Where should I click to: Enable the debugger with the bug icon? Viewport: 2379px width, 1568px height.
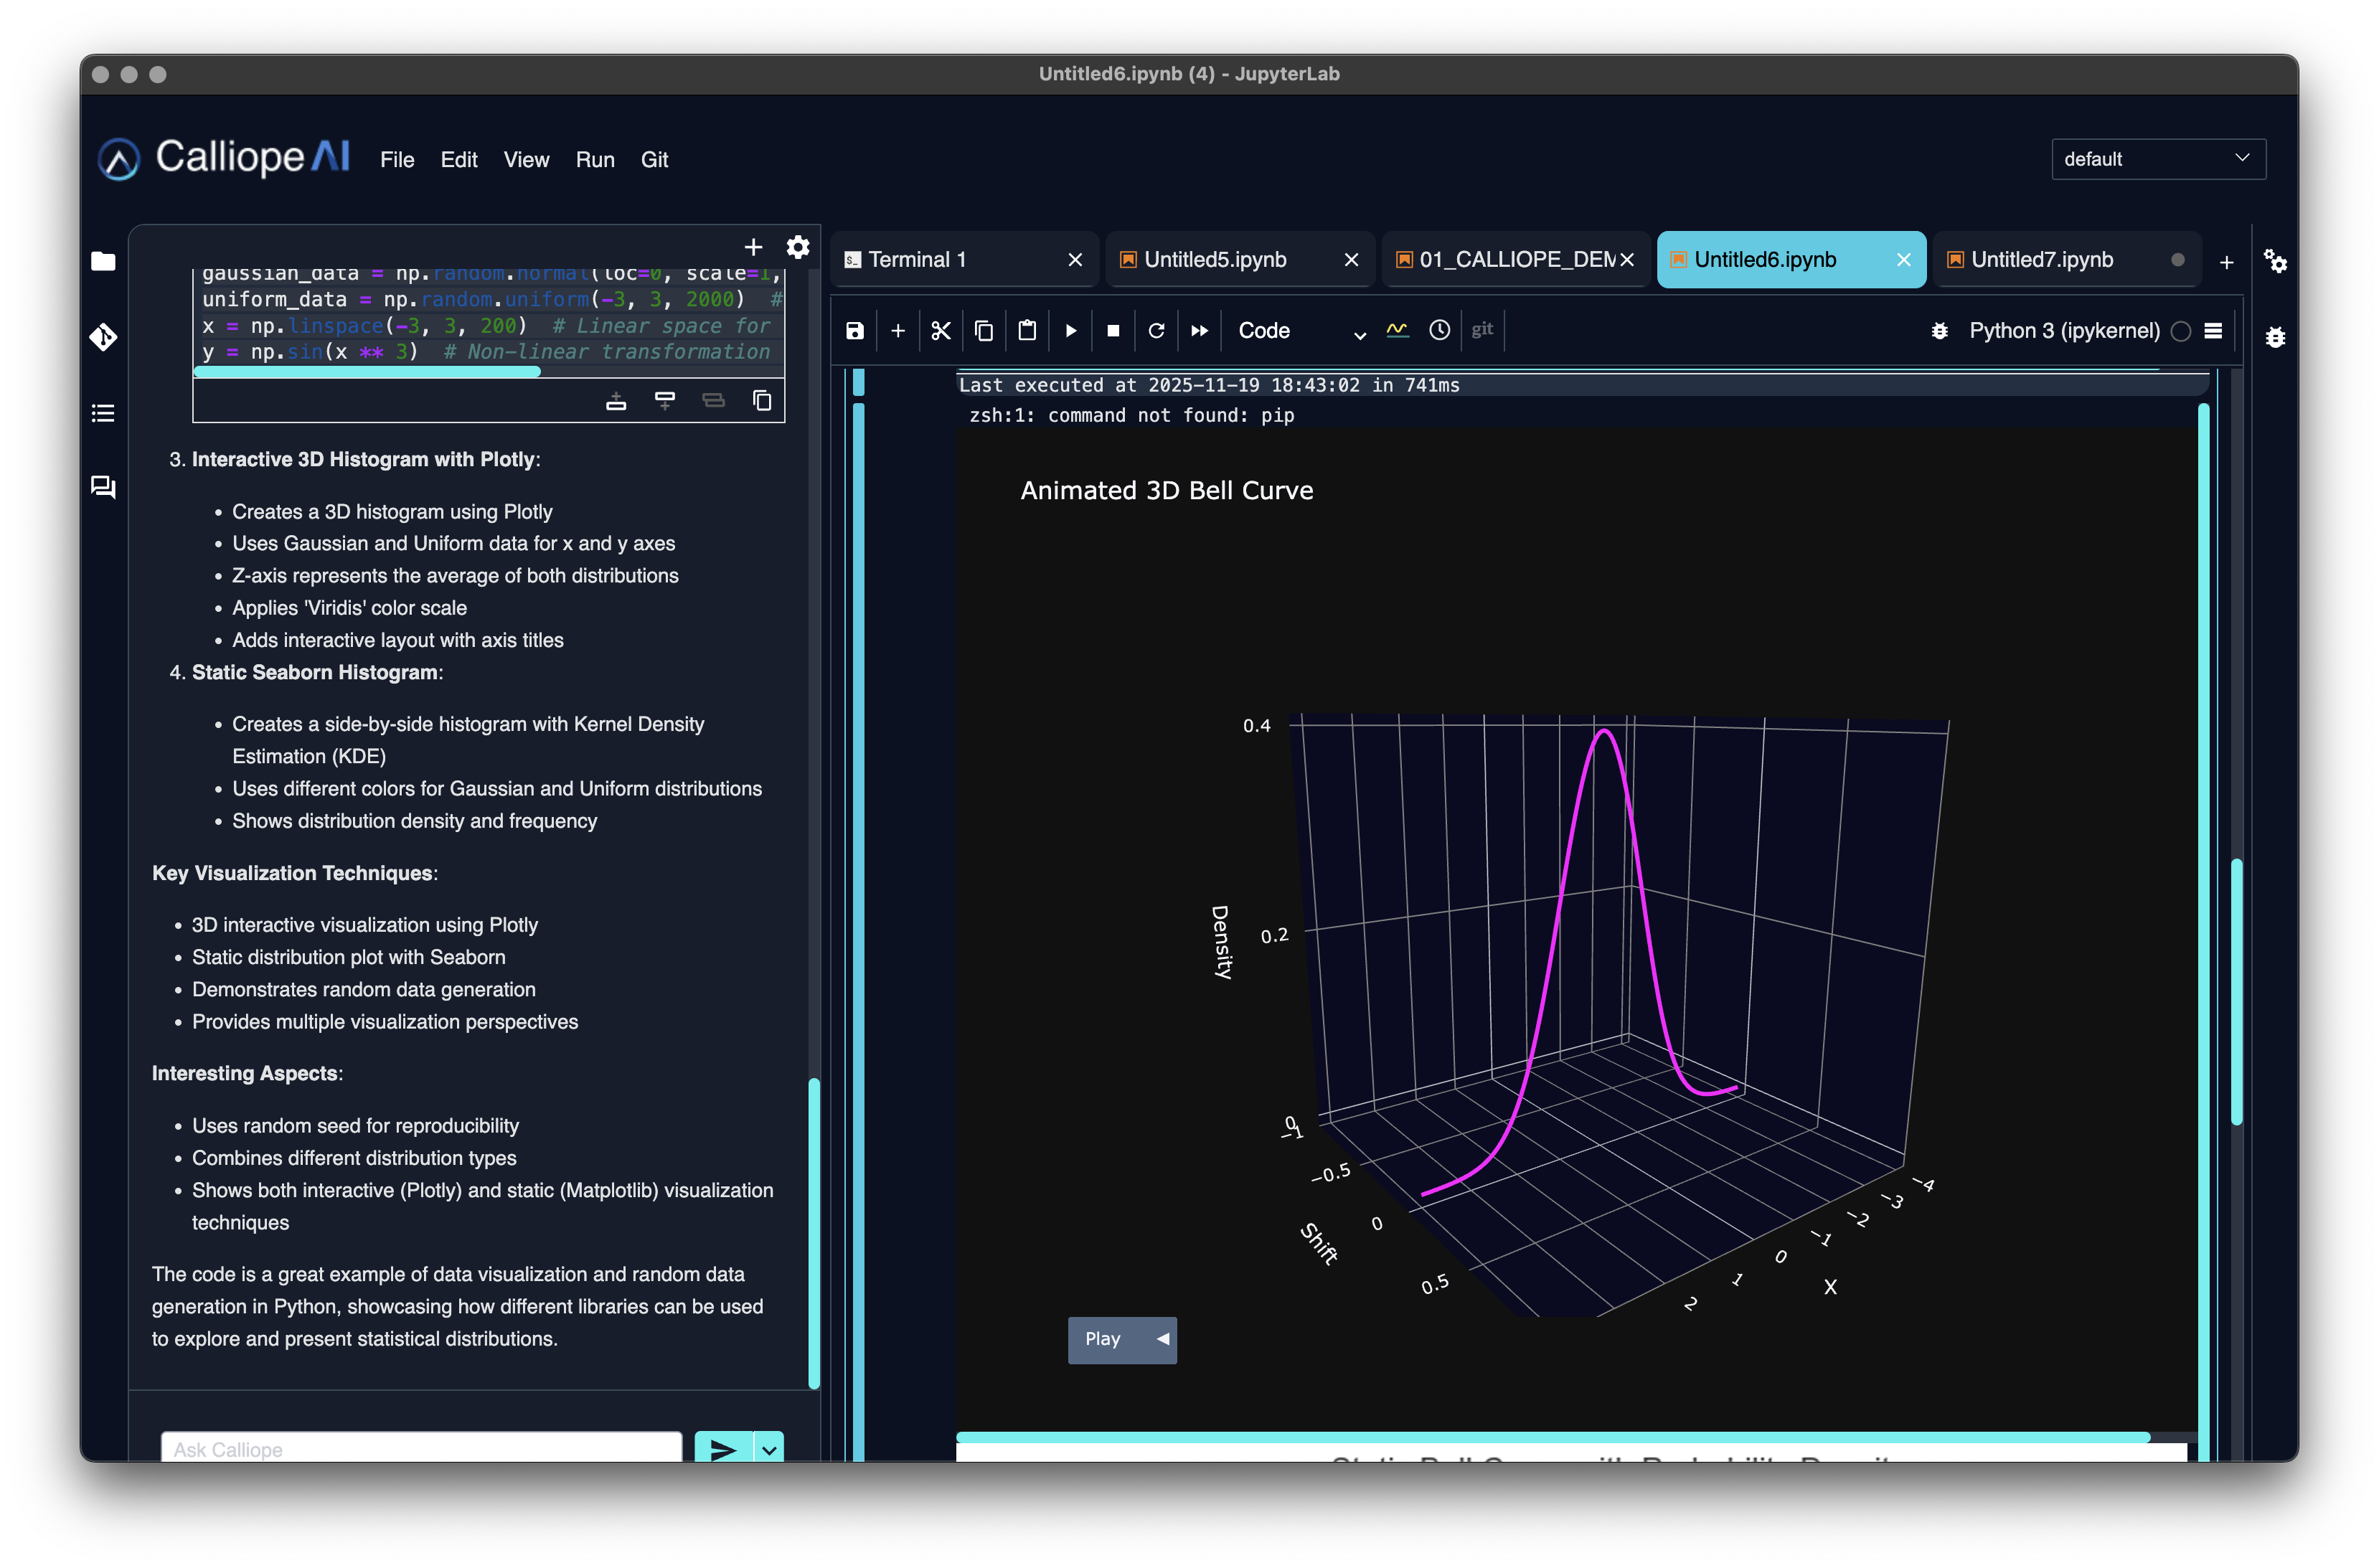(x=1940, y=330)
